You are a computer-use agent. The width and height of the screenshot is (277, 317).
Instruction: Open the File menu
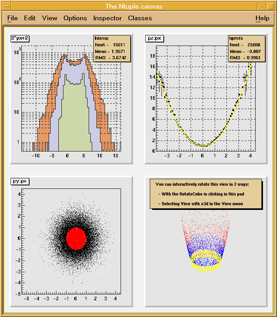[x=12, y=18]
